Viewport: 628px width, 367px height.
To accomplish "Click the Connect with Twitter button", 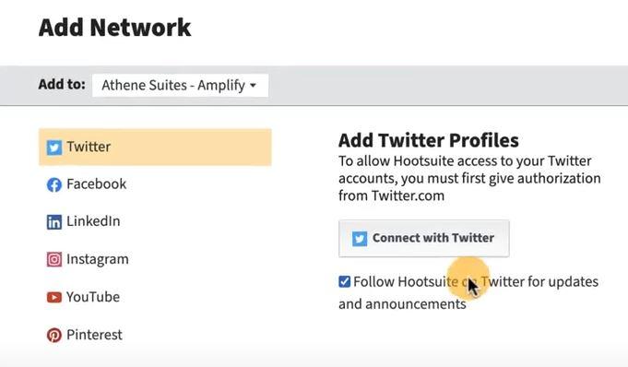I will 424,238.
